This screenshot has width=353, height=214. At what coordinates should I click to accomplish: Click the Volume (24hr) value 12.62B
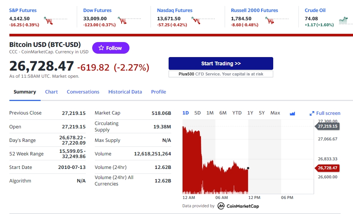coord(163,167)
